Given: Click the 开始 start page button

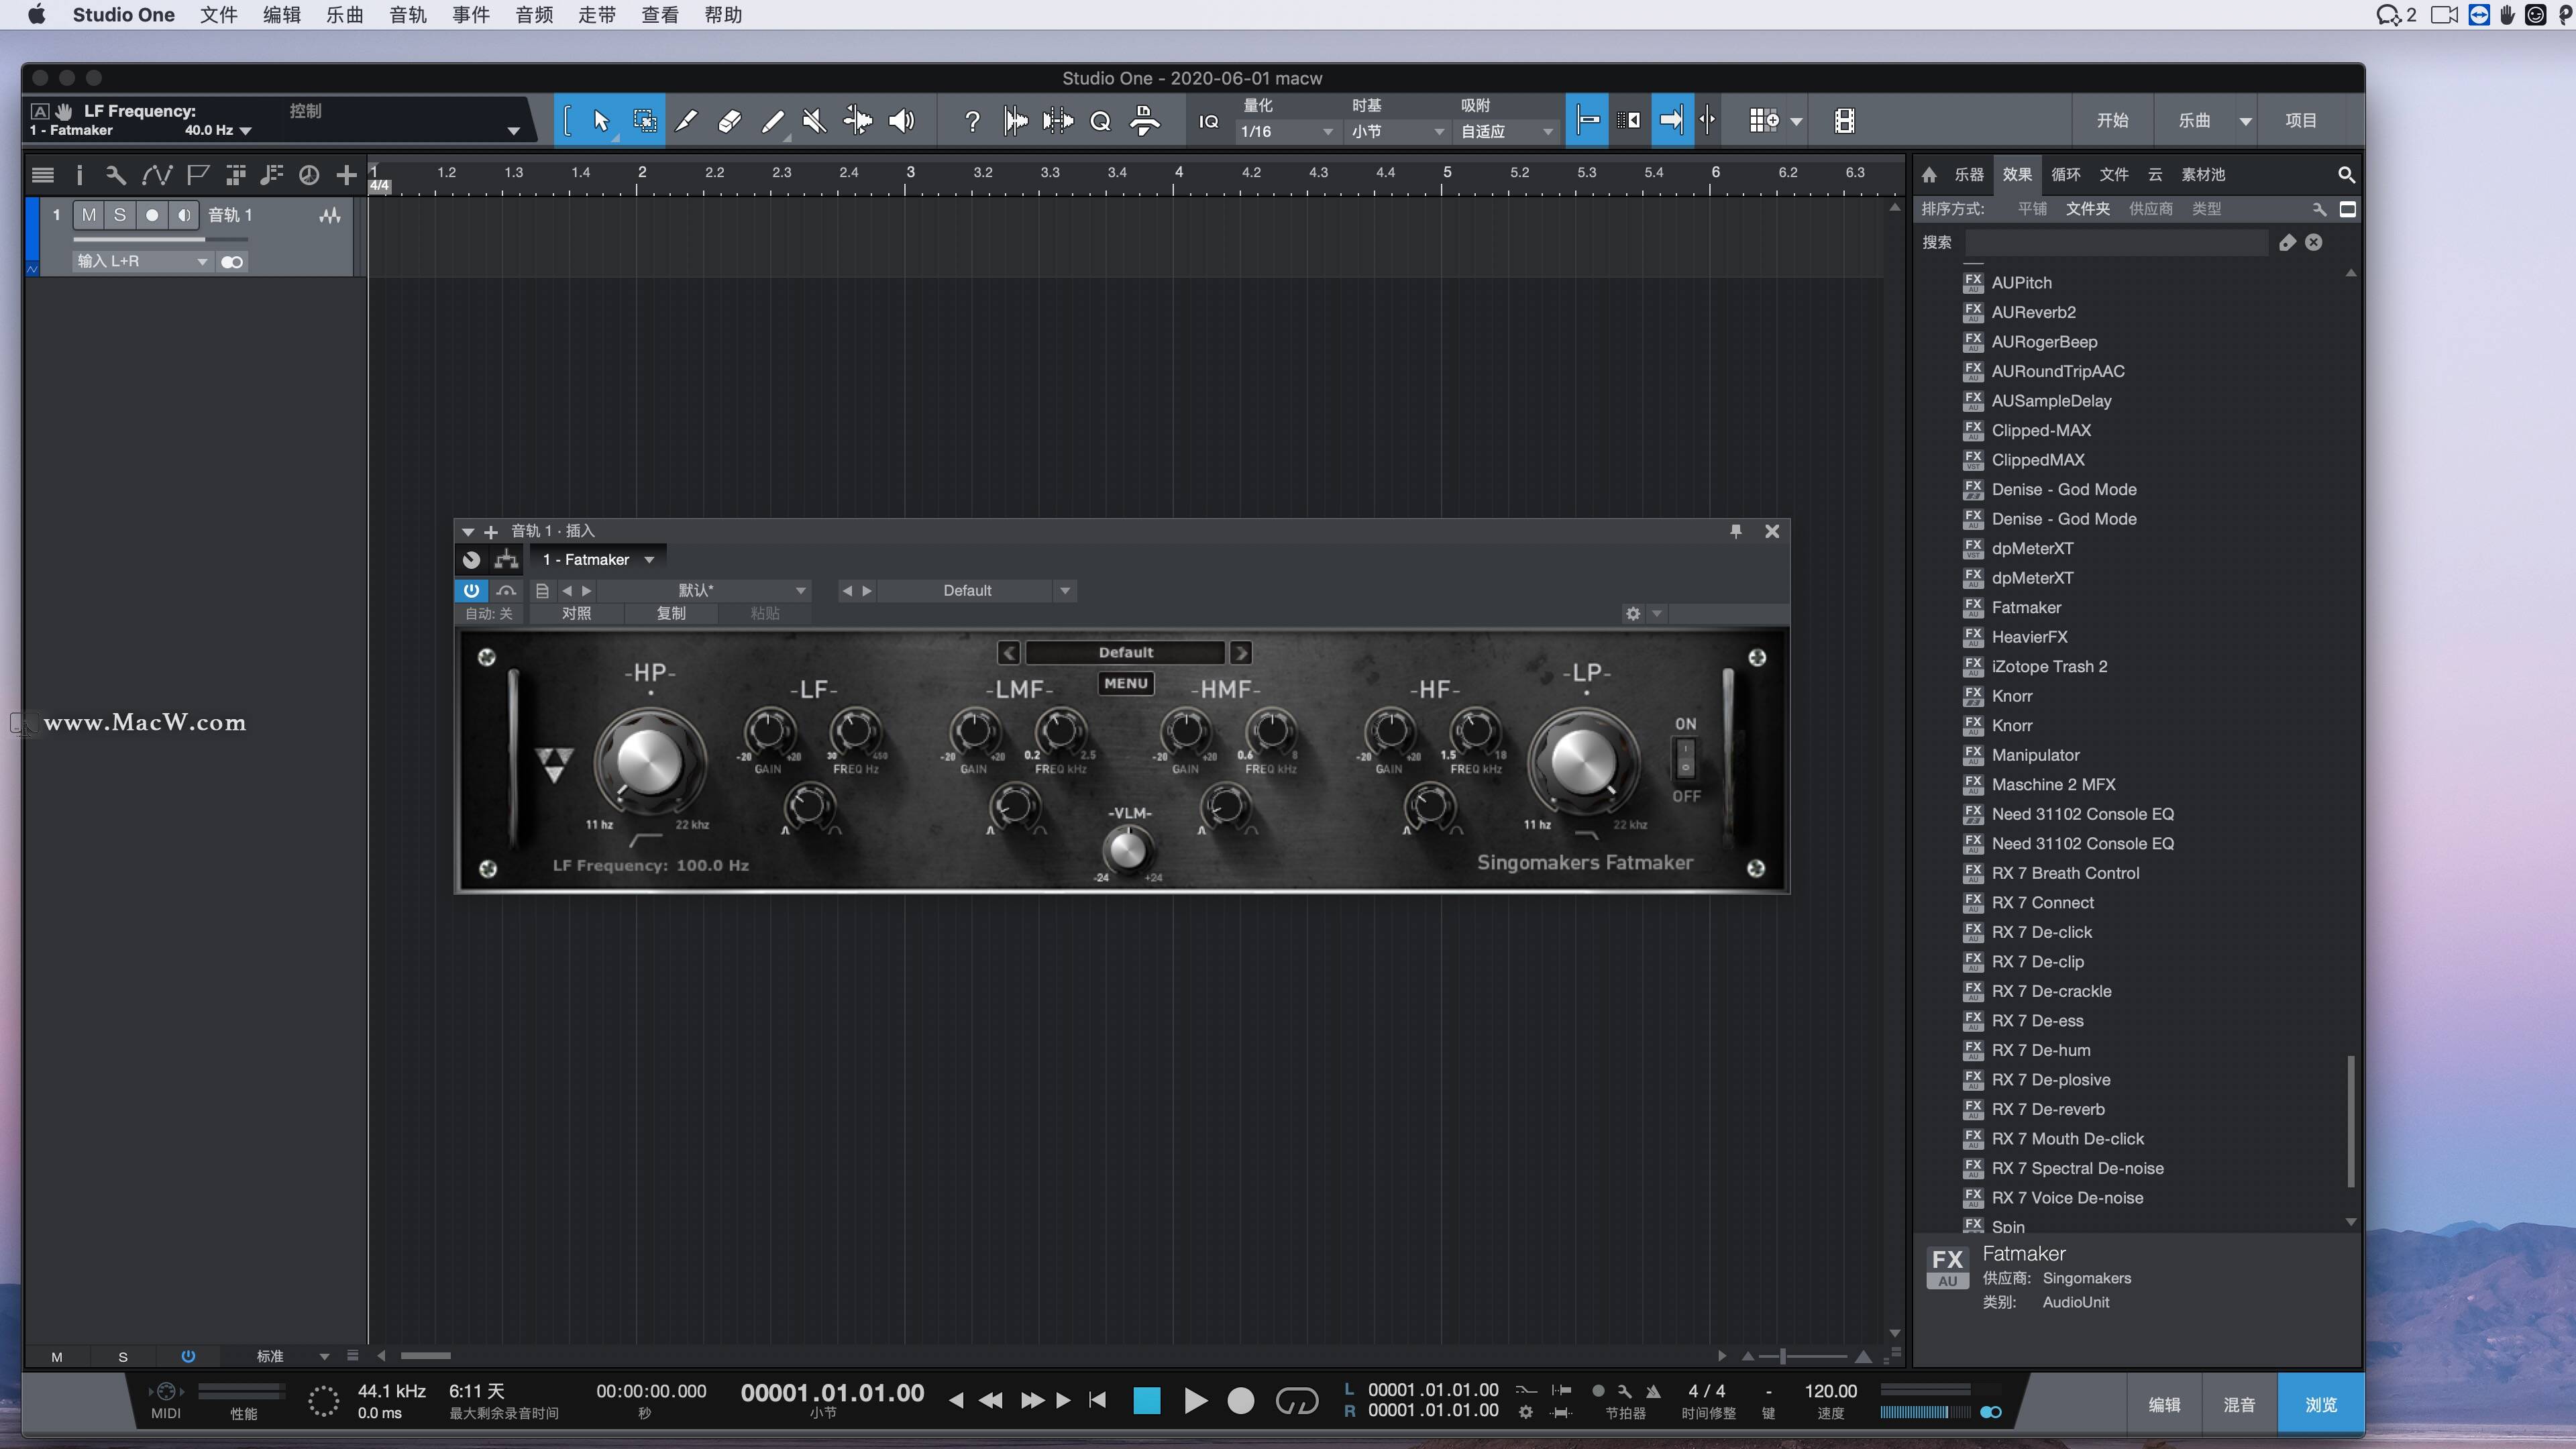Looking at the screenshot, I should [x=2112, y=121].
